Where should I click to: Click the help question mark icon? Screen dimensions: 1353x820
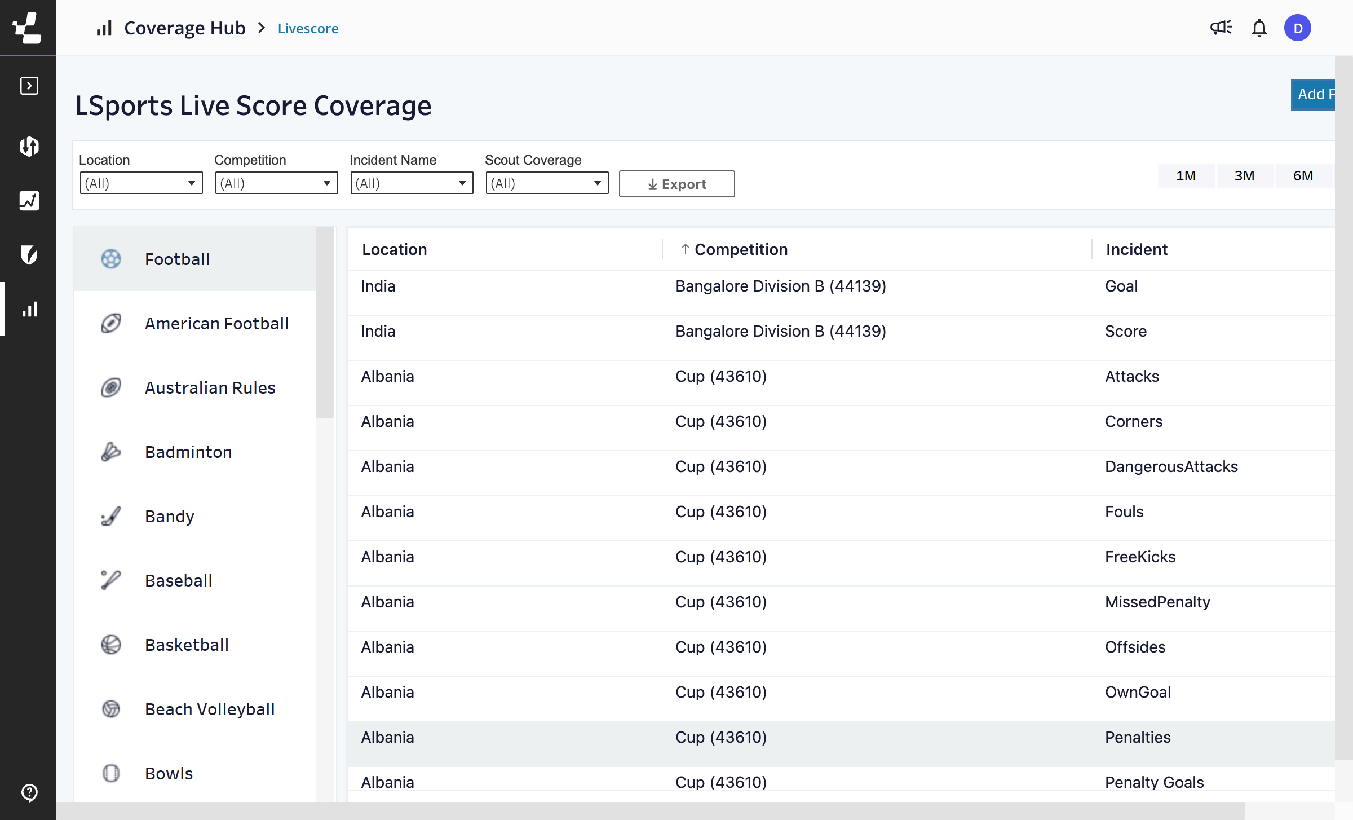pyautogui.click(x=29, y=792)
